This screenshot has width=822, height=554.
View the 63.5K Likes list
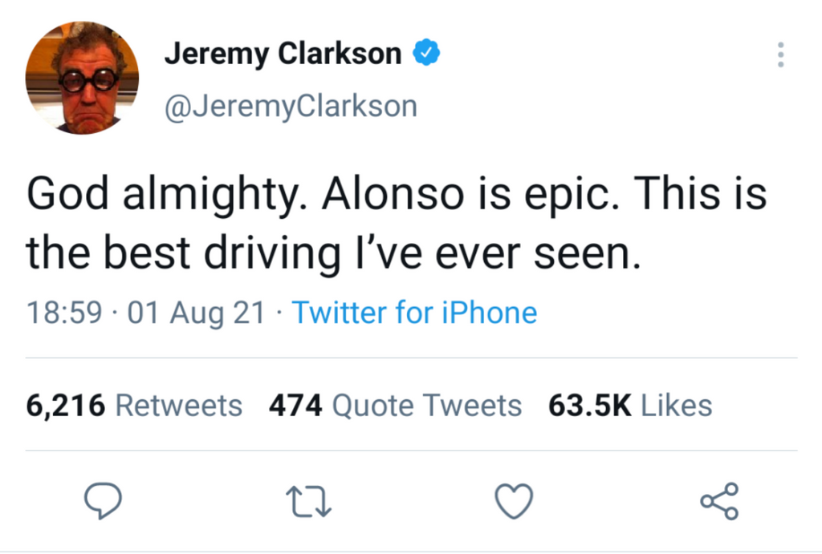[630, 406]
